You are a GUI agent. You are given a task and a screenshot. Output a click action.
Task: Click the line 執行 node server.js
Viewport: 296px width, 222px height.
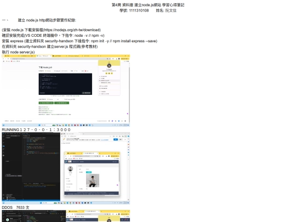[x=18, y=52]
